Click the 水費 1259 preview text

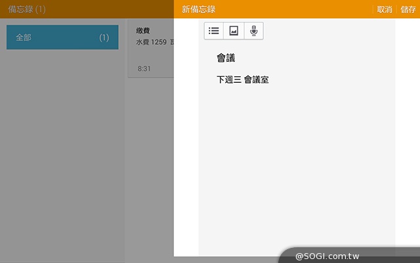(152, 42)
